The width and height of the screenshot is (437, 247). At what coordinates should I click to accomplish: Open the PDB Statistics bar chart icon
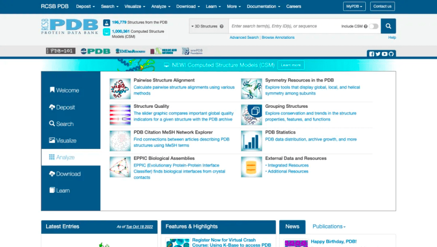coord(251,141)
